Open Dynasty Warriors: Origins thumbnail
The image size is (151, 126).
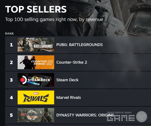tap(36, 115)
